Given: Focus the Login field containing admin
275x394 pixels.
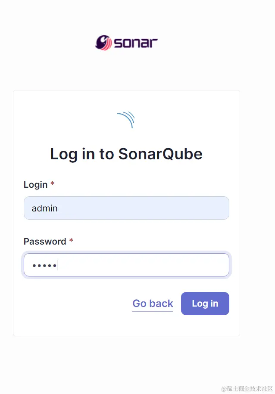Looking at the screenshot, I should 126,208.
